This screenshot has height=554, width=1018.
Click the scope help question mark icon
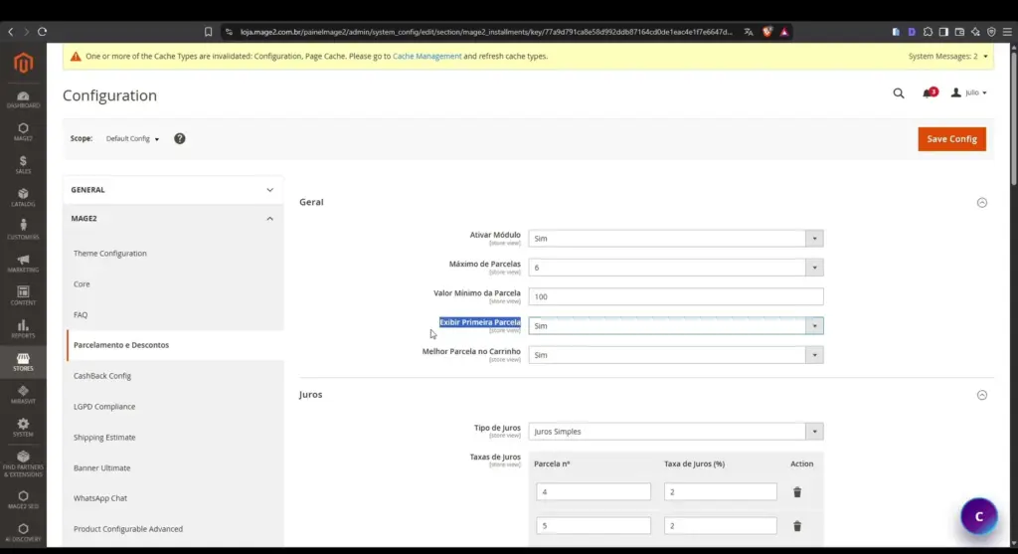(180, 138)
